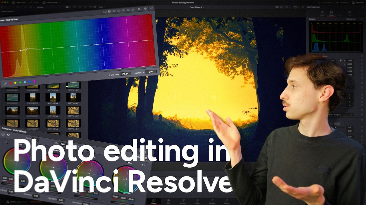Select thumbnail DSCF7471.RAF
This screenshot has height=205, width=366.
point(32,110)
